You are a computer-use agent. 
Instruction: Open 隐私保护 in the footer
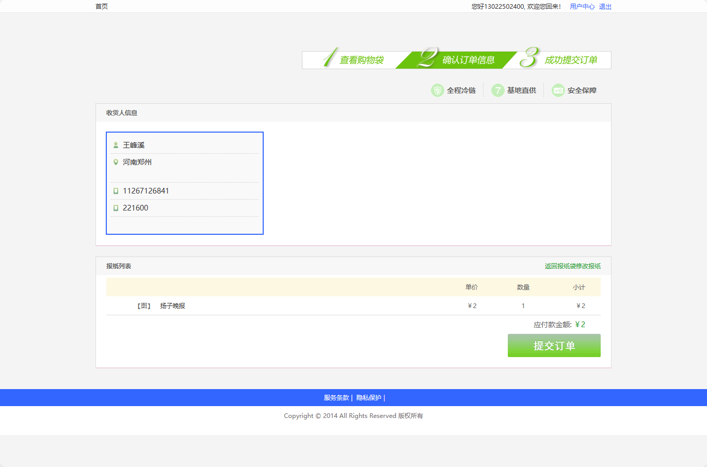(369, 398)
